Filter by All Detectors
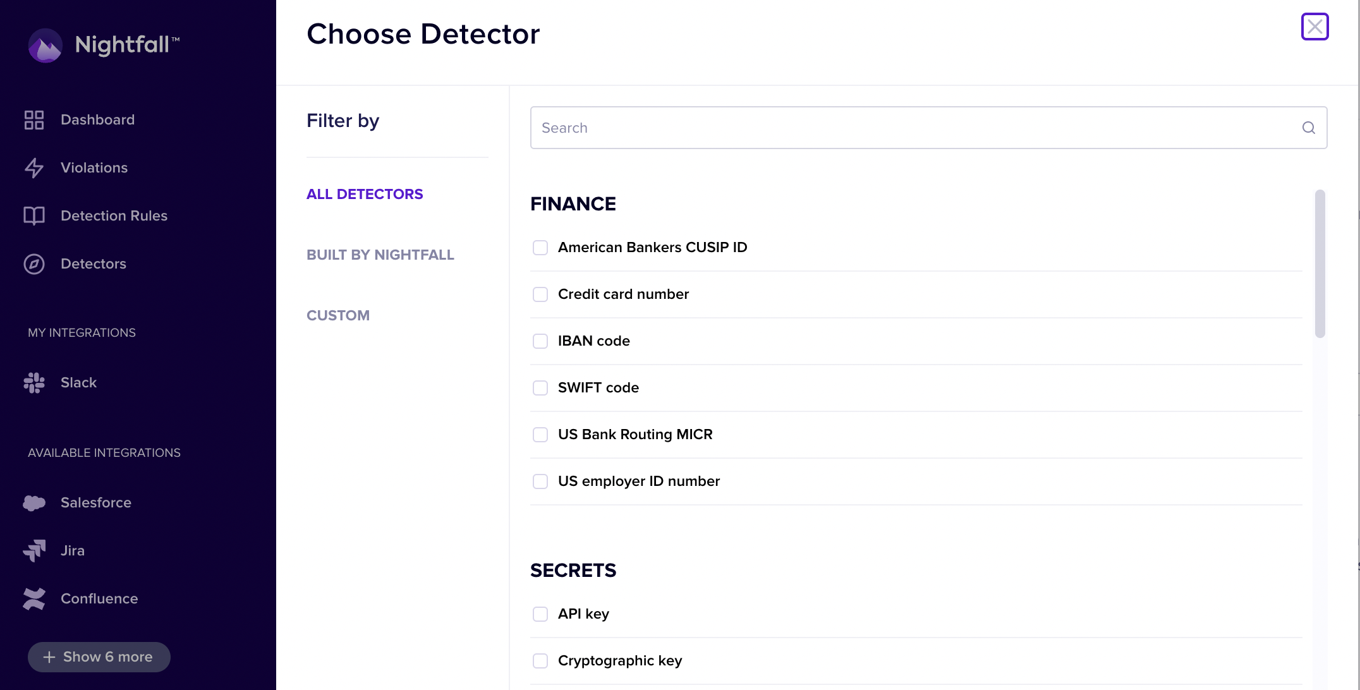1360x690 pixels. (x=365, y=195)
